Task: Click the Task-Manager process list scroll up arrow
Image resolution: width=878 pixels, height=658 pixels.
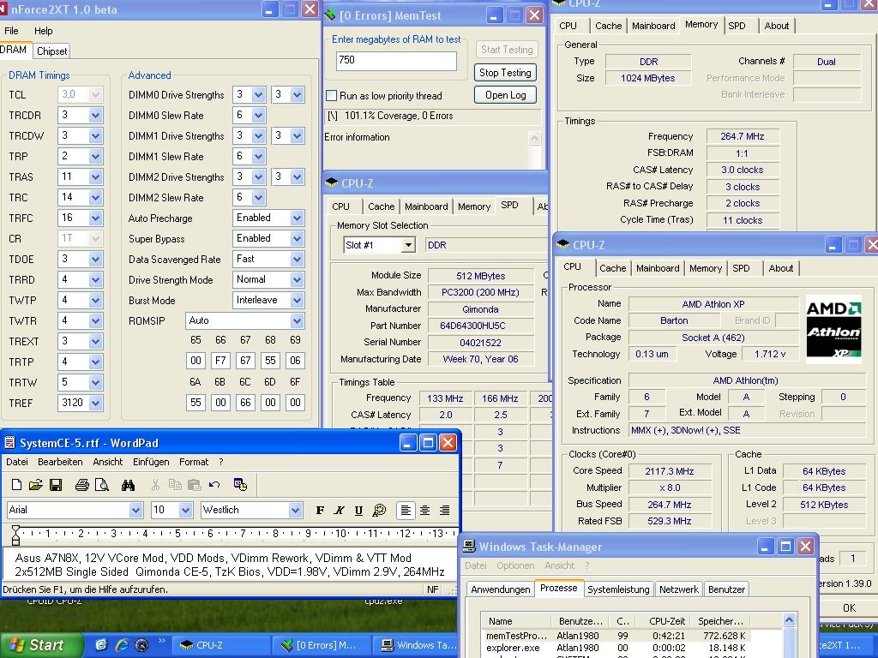Action: pyautogui.click(x=789, y=620)
